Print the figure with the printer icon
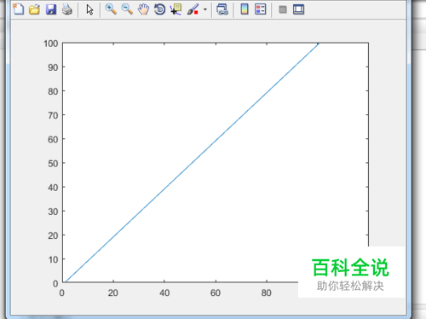The image size is (426, 319). pyautogui.click(x=67, y=9)
